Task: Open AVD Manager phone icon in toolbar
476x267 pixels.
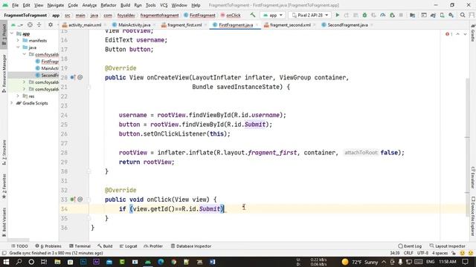Action: (442, 15)
